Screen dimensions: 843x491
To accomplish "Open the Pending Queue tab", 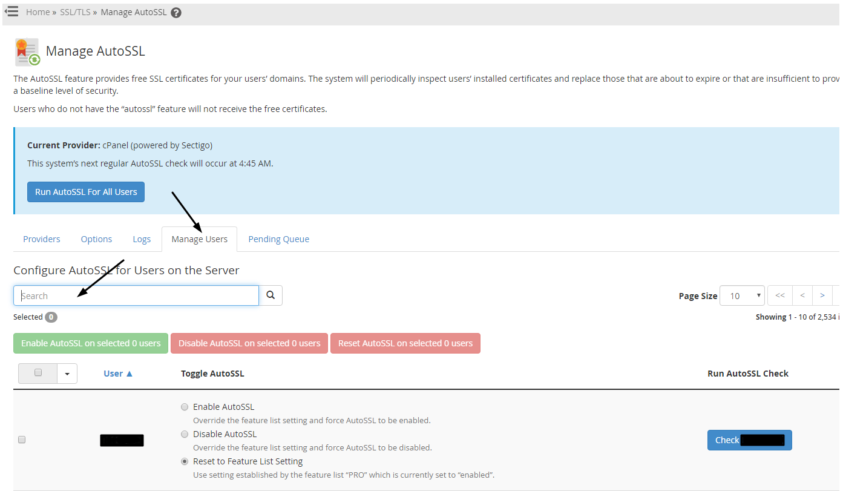I will pos(278,239).
